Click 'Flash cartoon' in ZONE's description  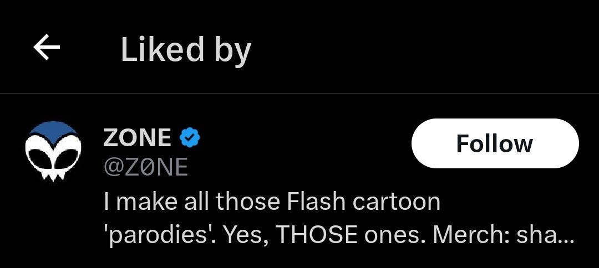click(x=364, y=201)
